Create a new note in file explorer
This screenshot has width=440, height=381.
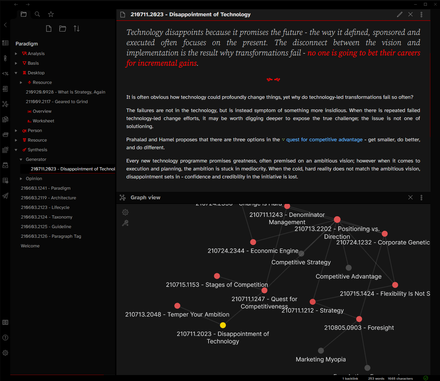49,29
